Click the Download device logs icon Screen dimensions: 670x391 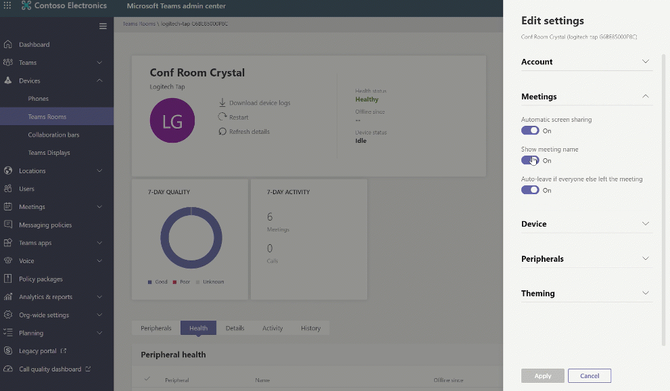(222, 103)
